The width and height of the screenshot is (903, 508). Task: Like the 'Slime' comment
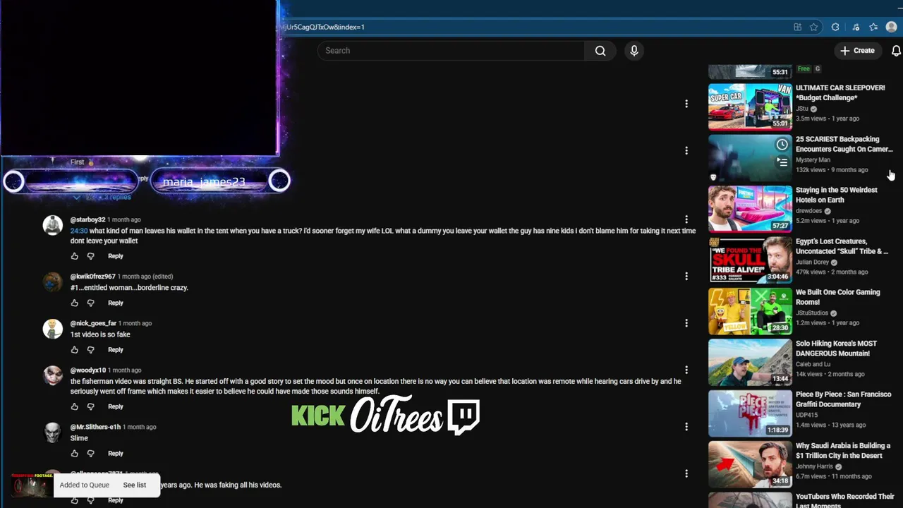click(75, 454)
